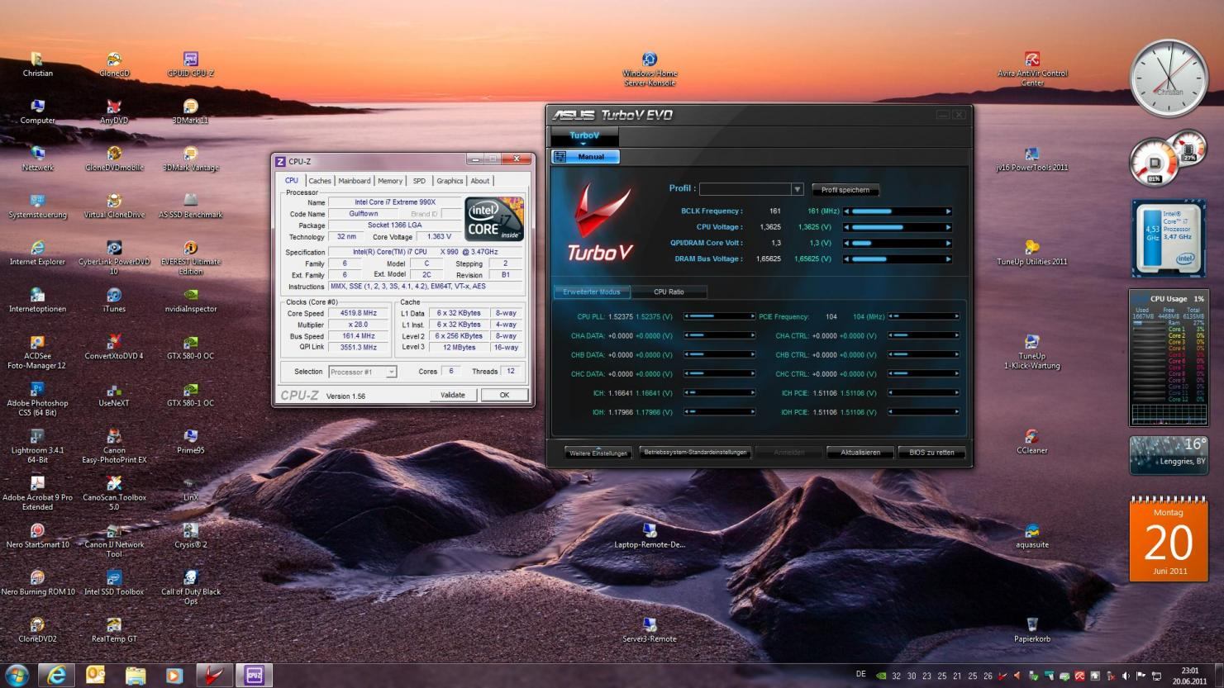Image resolution: width=1224 pixels, height=688 pixels.
Task: Click OK in the CPU-Z window
Action: [x=504, y=395]
